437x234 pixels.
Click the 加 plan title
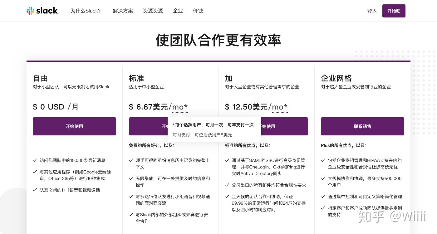tap(228, 78)
